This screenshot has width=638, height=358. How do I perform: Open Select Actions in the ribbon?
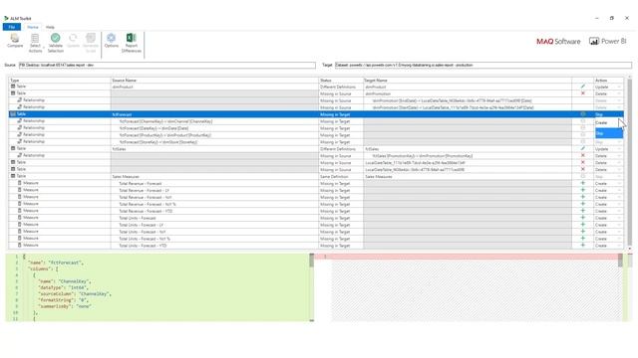pos(35,43)
